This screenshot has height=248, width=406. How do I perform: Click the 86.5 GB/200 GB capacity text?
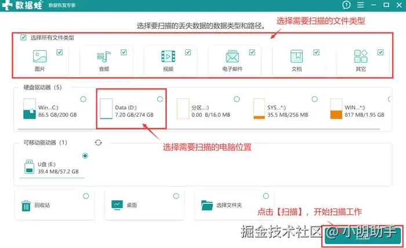[x=57, y=114]
